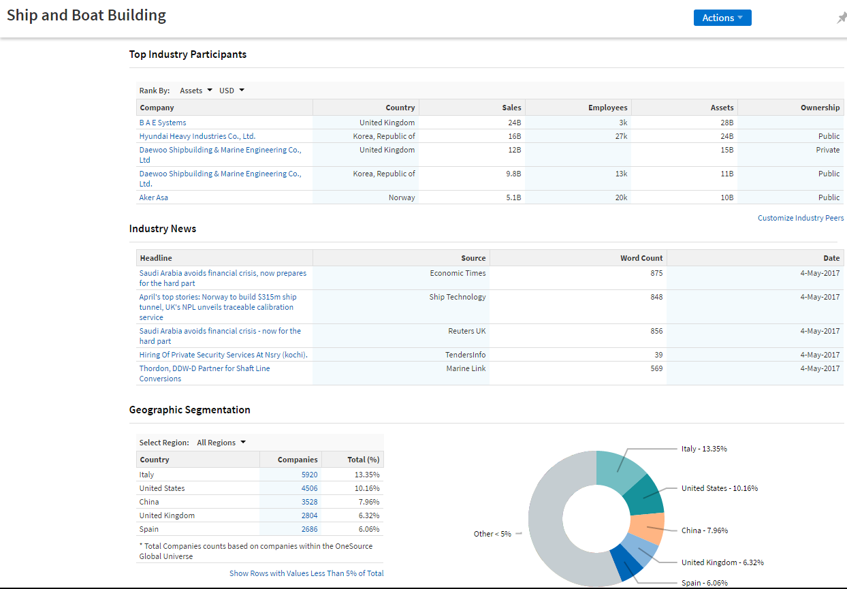
Task: Click the 'United States - 10.16%' chart label
Action: 720,488
